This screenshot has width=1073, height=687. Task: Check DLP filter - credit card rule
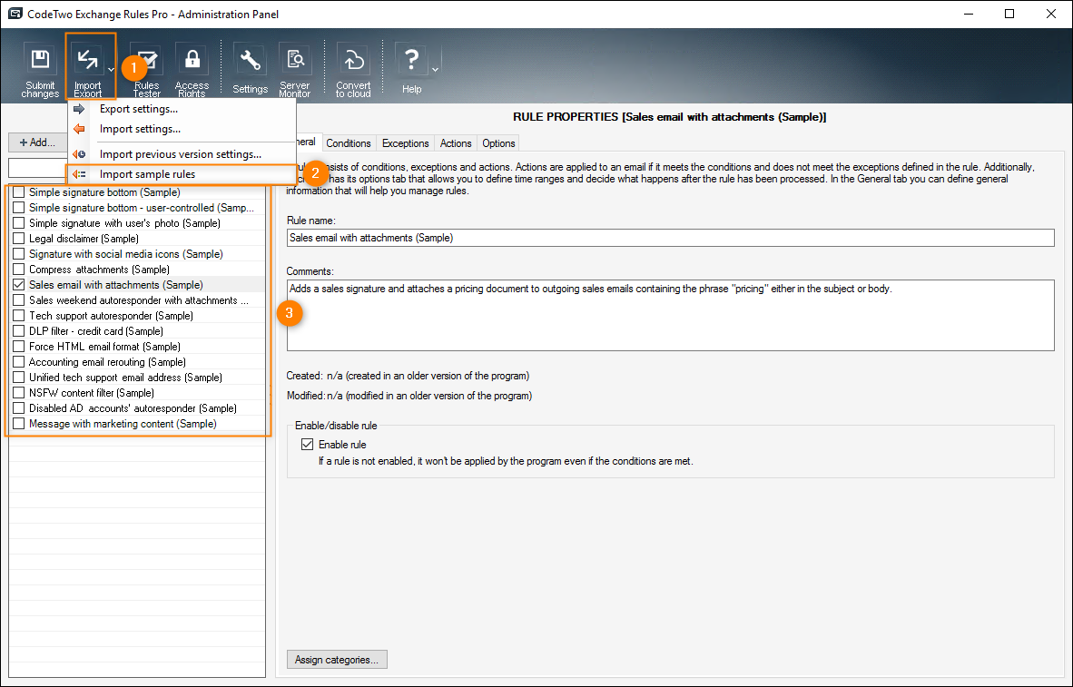click(18, 330)
